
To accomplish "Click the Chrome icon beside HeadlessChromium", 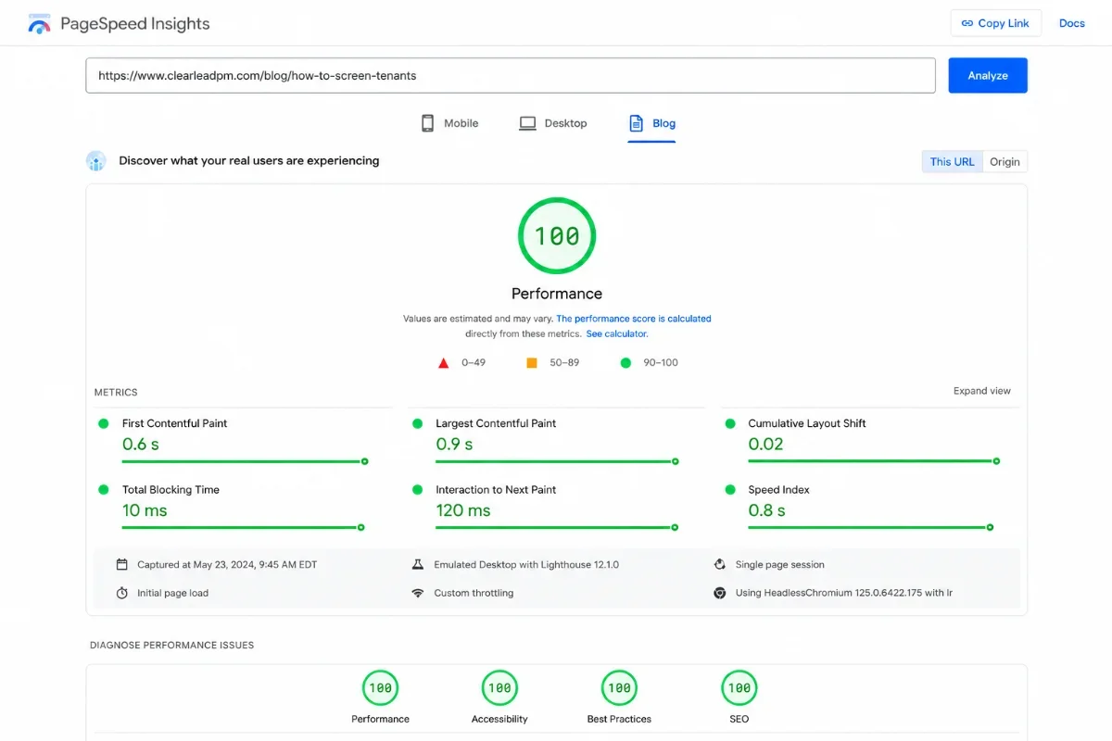I will [x=719, y=593].
